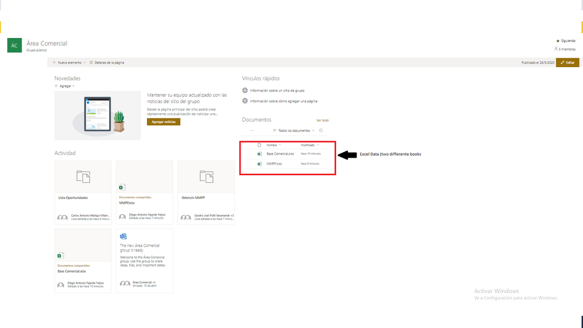Click Documentos compartidos above Base Comercial.xlsx card

[x=74, y=266]
